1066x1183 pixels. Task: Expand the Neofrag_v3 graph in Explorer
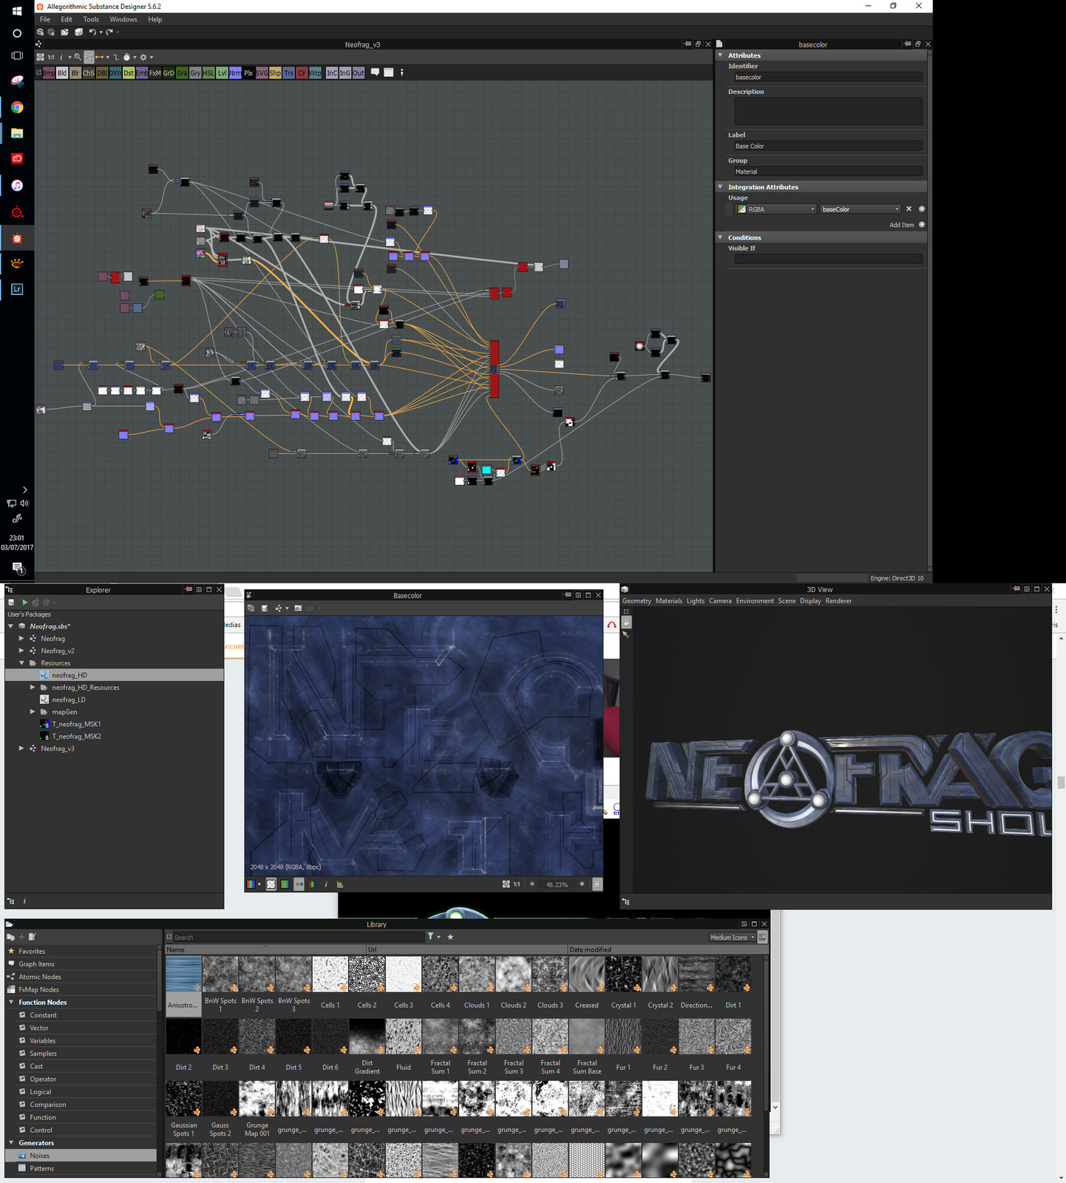21,748
